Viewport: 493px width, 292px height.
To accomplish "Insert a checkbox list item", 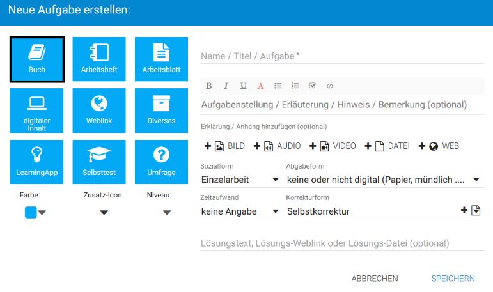I will (x=312, y=86).
